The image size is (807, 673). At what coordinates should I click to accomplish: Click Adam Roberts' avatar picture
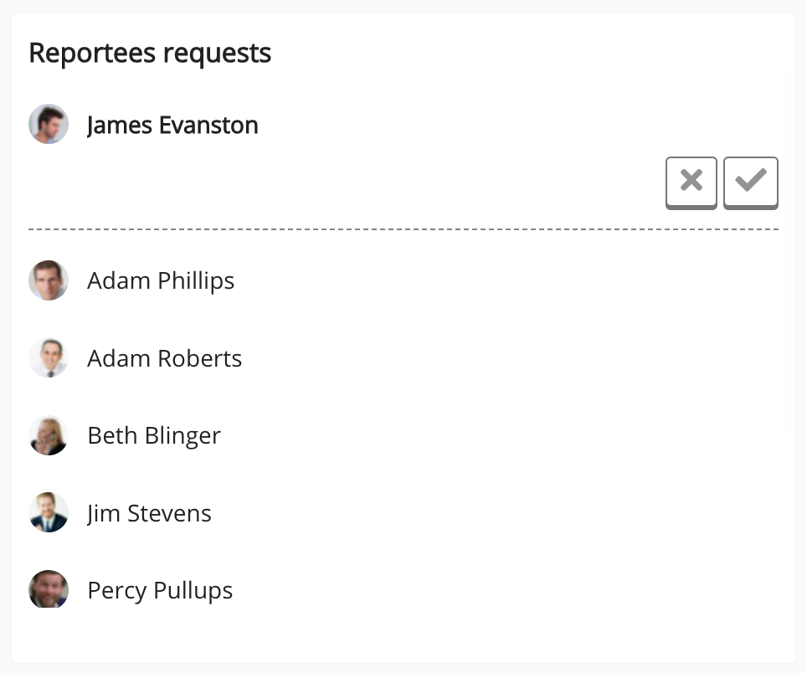click(x=49, y=358)
